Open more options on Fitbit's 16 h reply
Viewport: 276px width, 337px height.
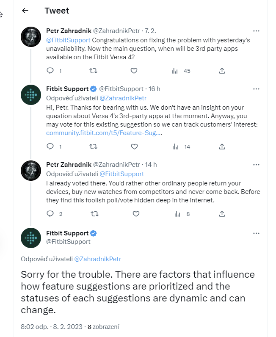click(256, 89)
